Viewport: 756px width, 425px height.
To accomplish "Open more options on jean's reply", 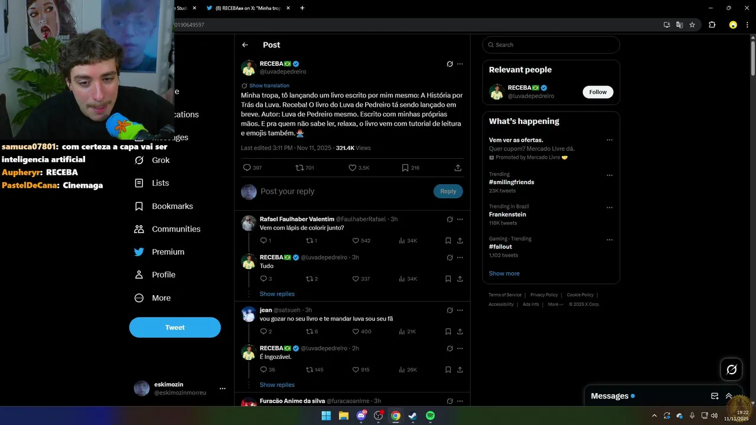I will pyautogui.click(x=460, y=310).
